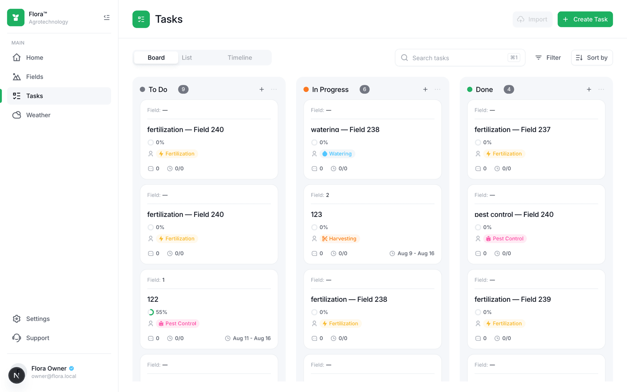
Task: Open Home in the sidebar
Action: (x=59, y=57)
